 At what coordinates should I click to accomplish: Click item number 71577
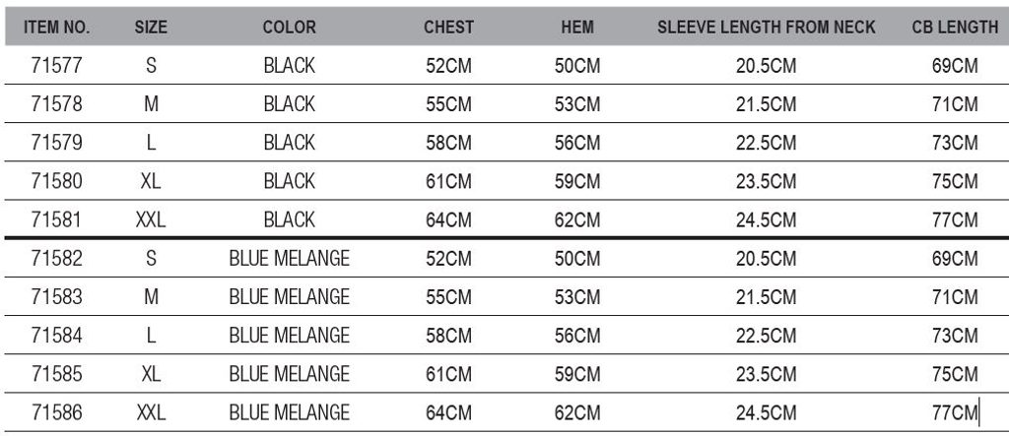coord(56,66)
